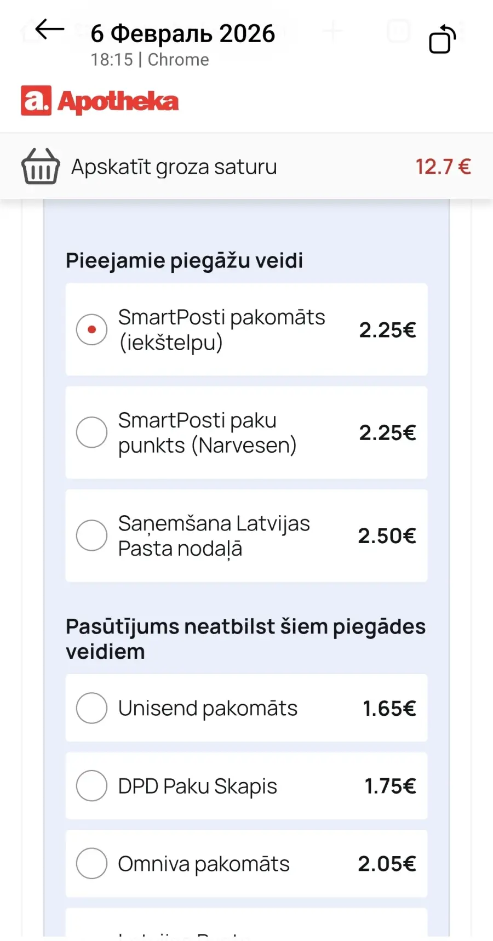
Task: Click the Apotheka logo
Action: (x=100, y=101)
